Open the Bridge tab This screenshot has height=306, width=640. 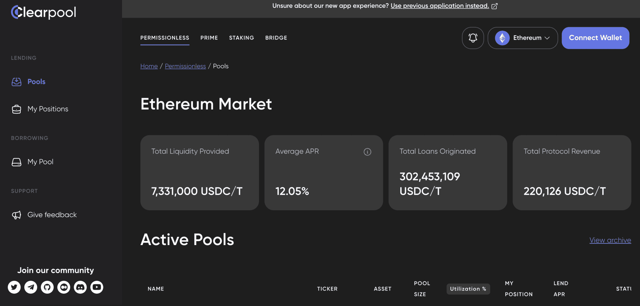pyautogui.click(x=276, y=38)
